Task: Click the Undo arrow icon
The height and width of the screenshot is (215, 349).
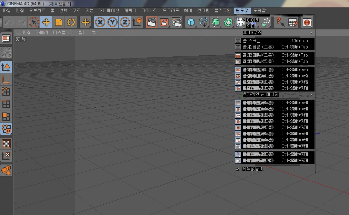Action: [9, 22]
